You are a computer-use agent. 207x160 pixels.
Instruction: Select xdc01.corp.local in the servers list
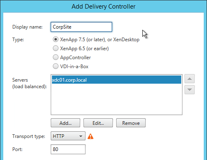[117, 80]
